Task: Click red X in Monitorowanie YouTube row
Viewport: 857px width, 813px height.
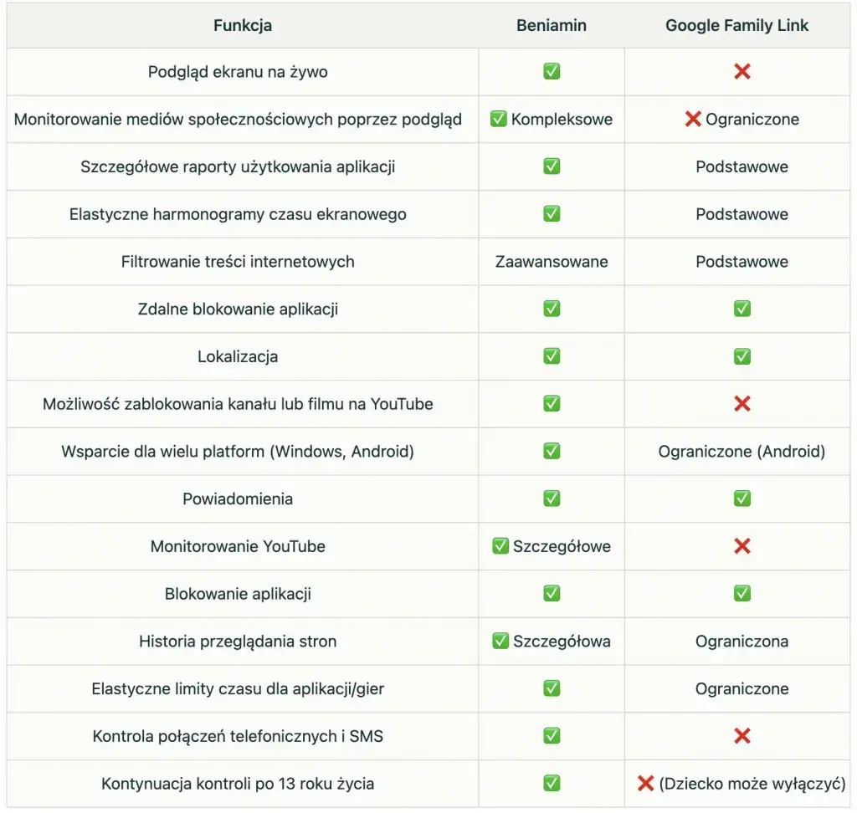Action: click(742, 546)
